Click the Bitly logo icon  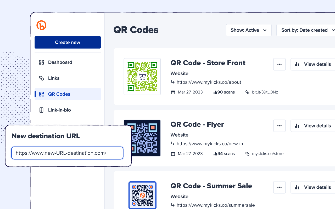point(41,25)
